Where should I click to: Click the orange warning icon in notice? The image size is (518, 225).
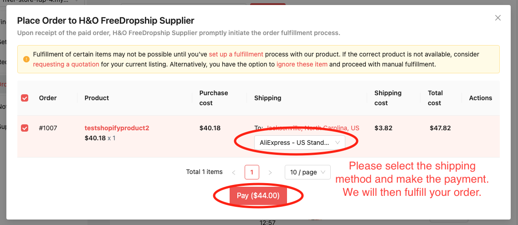26,59
